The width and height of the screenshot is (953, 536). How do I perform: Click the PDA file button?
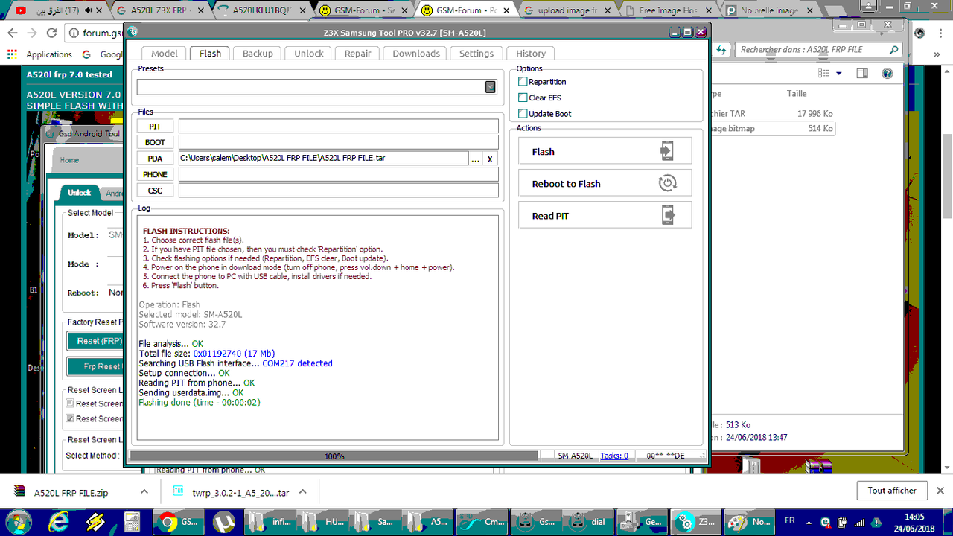[x=155, y=159]
